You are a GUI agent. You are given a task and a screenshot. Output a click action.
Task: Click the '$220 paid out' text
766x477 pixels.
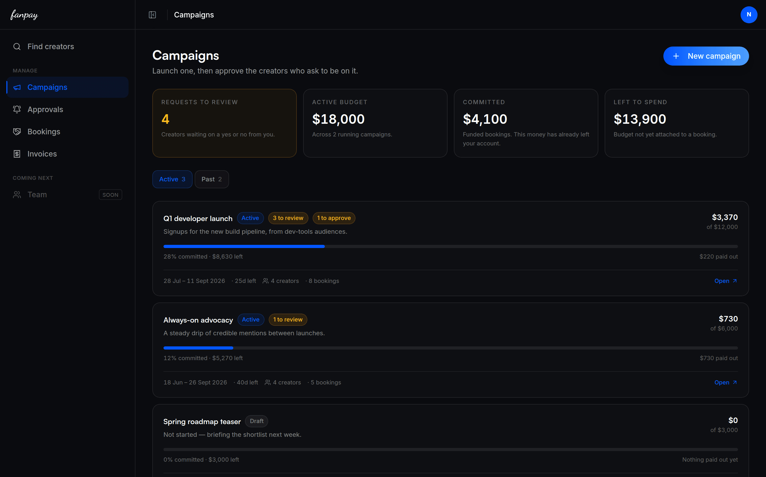[x=718, y=256]
